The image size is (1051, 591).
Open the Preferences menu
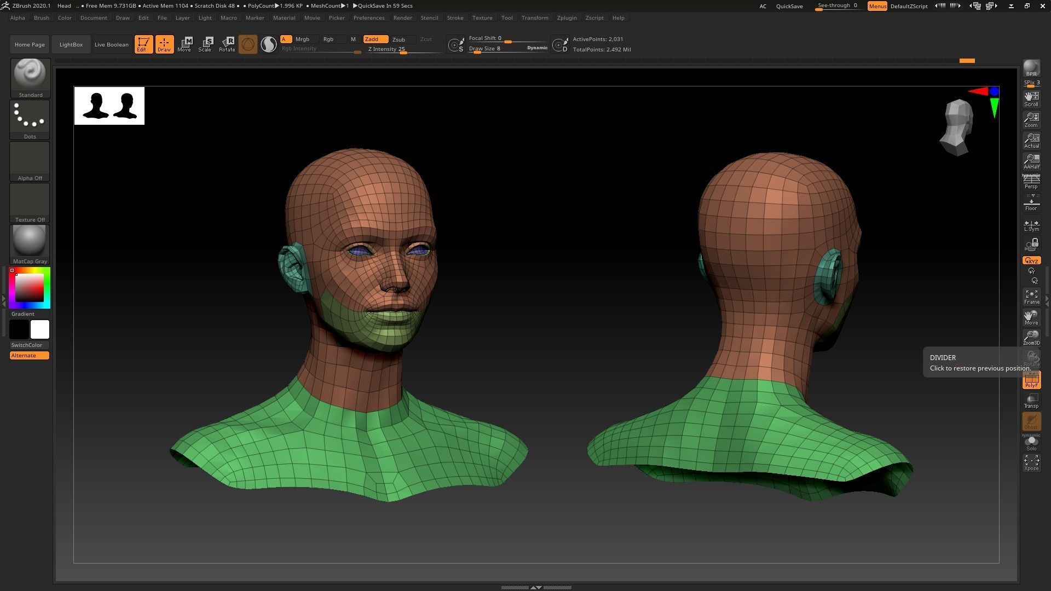369,18
